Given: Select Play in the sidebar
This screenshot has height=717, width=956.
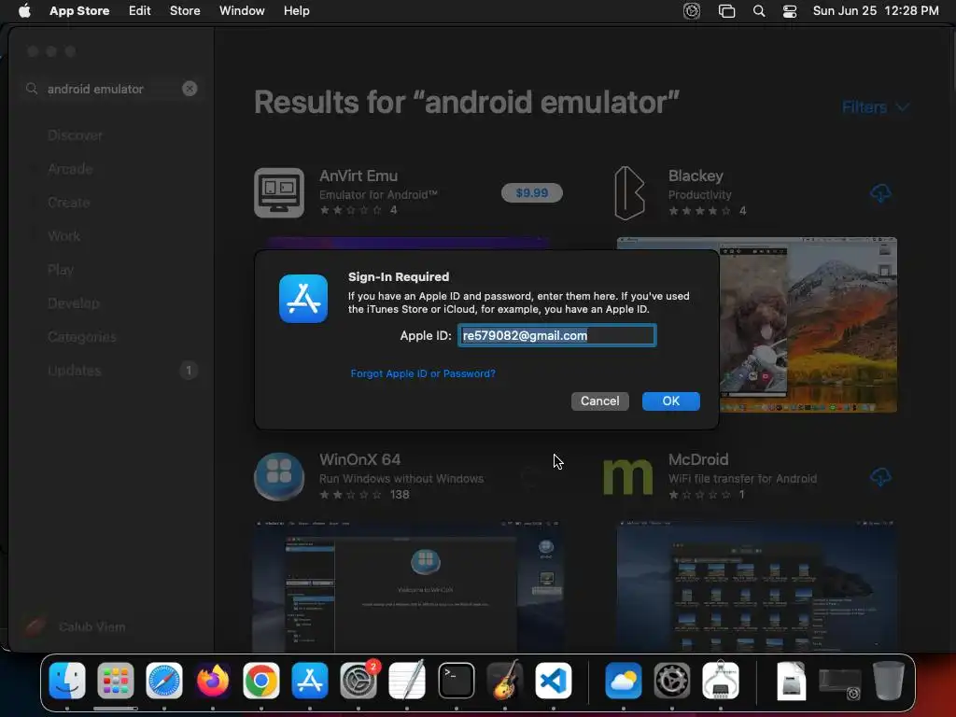Looking at the screenshot, I should pos(61,270).
